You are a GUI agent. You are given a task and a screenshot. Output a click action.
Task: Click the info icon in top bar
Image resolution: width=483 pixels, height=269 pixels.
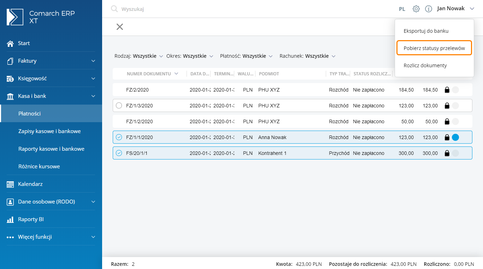tap(429, 9)
